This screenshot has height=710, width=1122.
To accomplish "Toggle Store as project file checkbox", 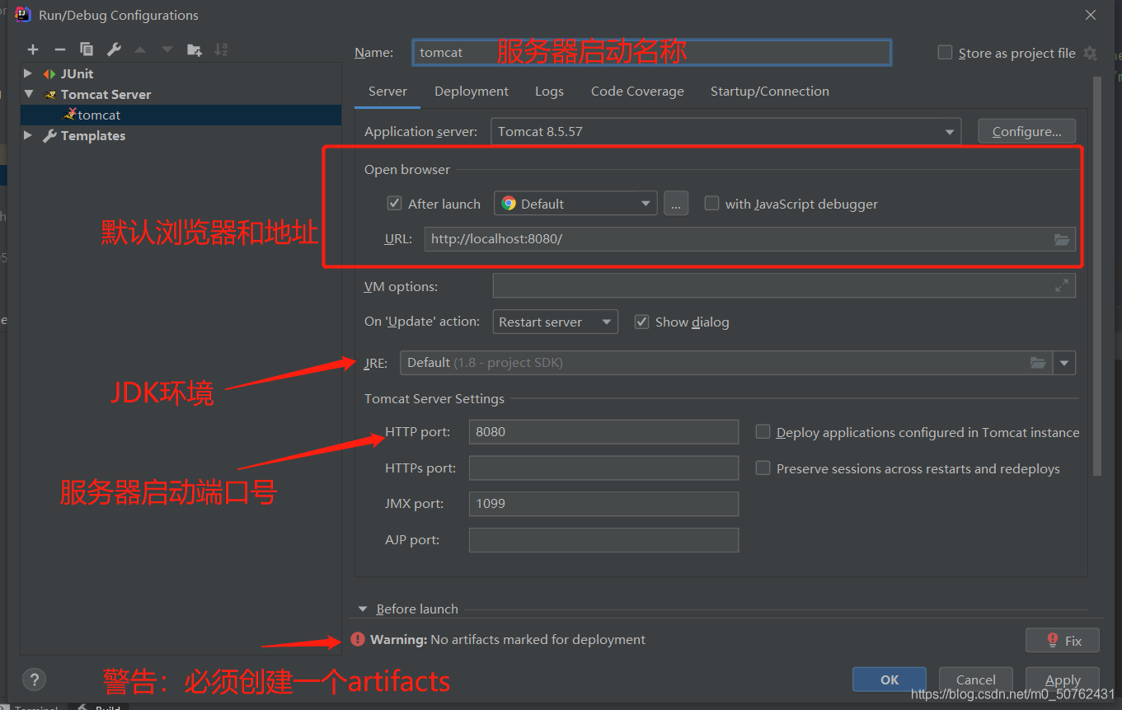I will (945, 53).
